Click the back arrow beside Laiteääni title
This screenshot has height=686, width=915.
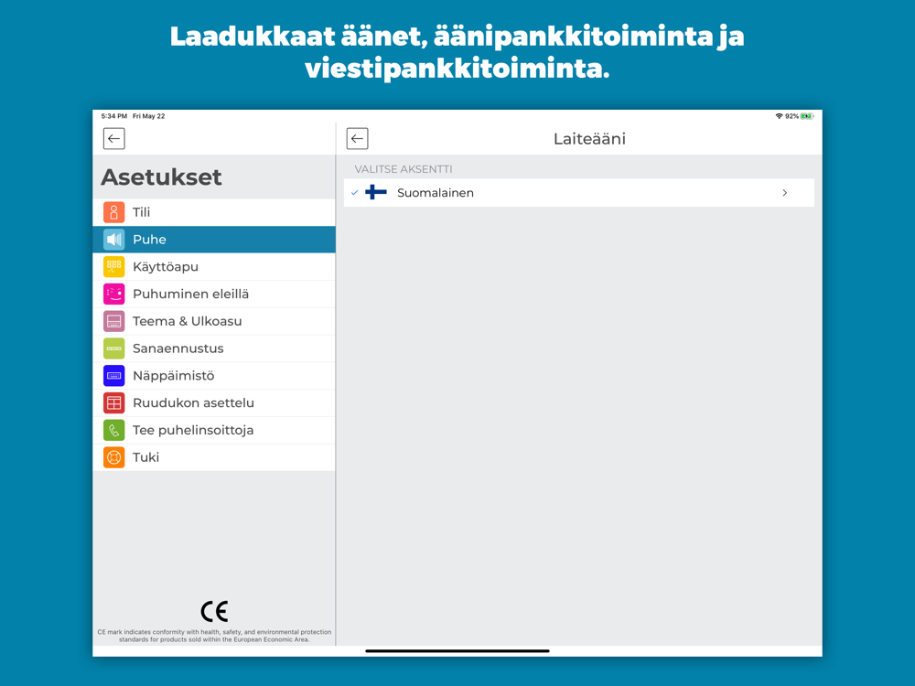coord(357,139)
